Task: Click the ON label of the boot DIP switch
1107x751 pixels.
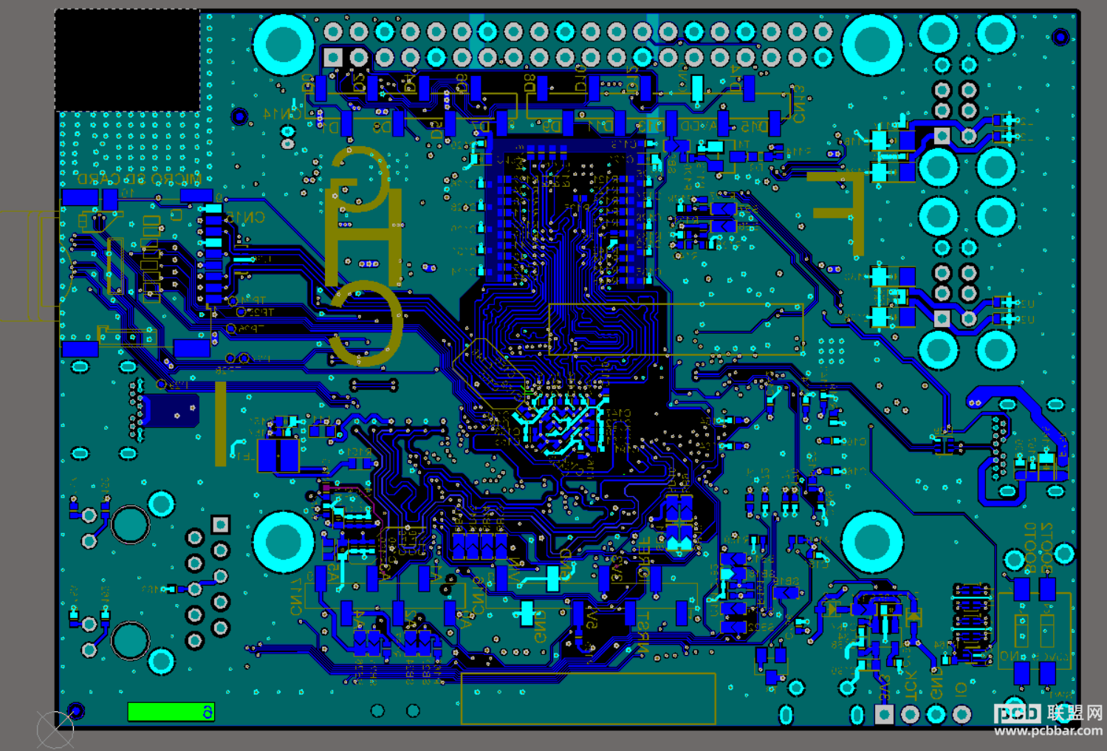Action: click(x=1008, y=656)
